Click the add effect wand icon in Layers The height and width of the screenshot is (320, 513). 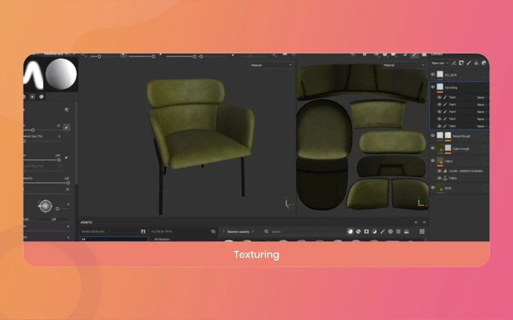coord(454,63)
